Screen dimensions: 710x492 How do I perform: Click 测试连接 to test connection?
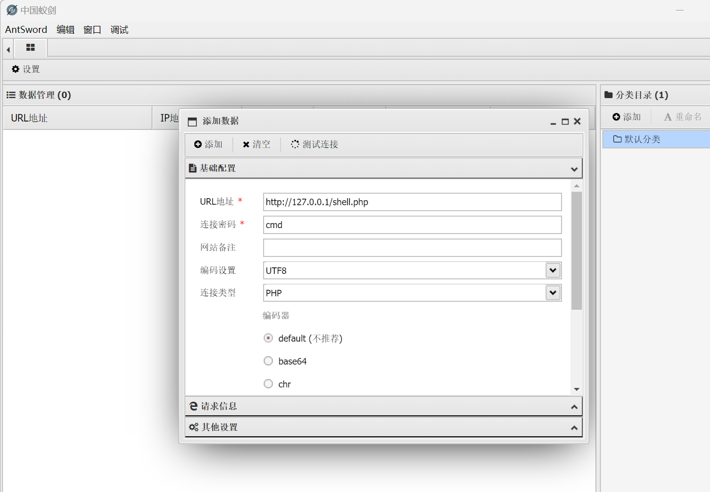click(x=314, y=144)
